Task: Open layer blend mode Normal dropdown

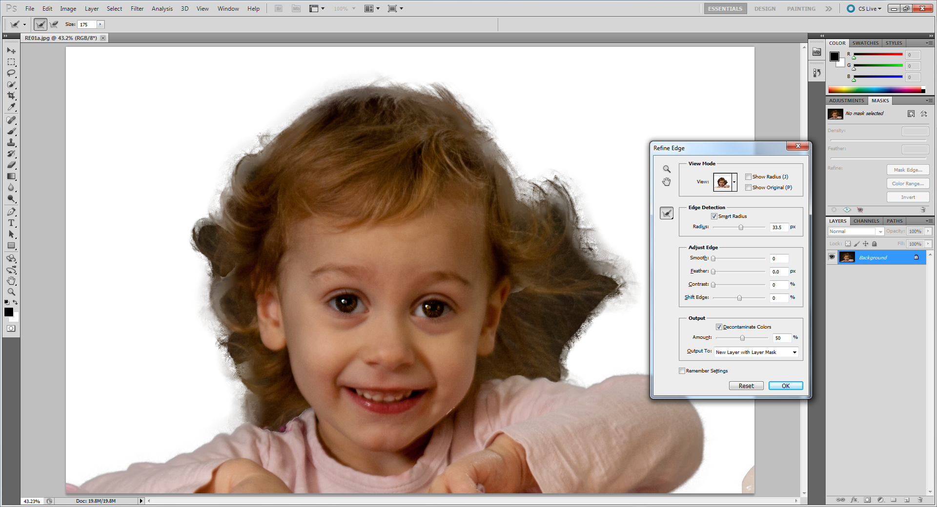Action: [x=856, y=232]
